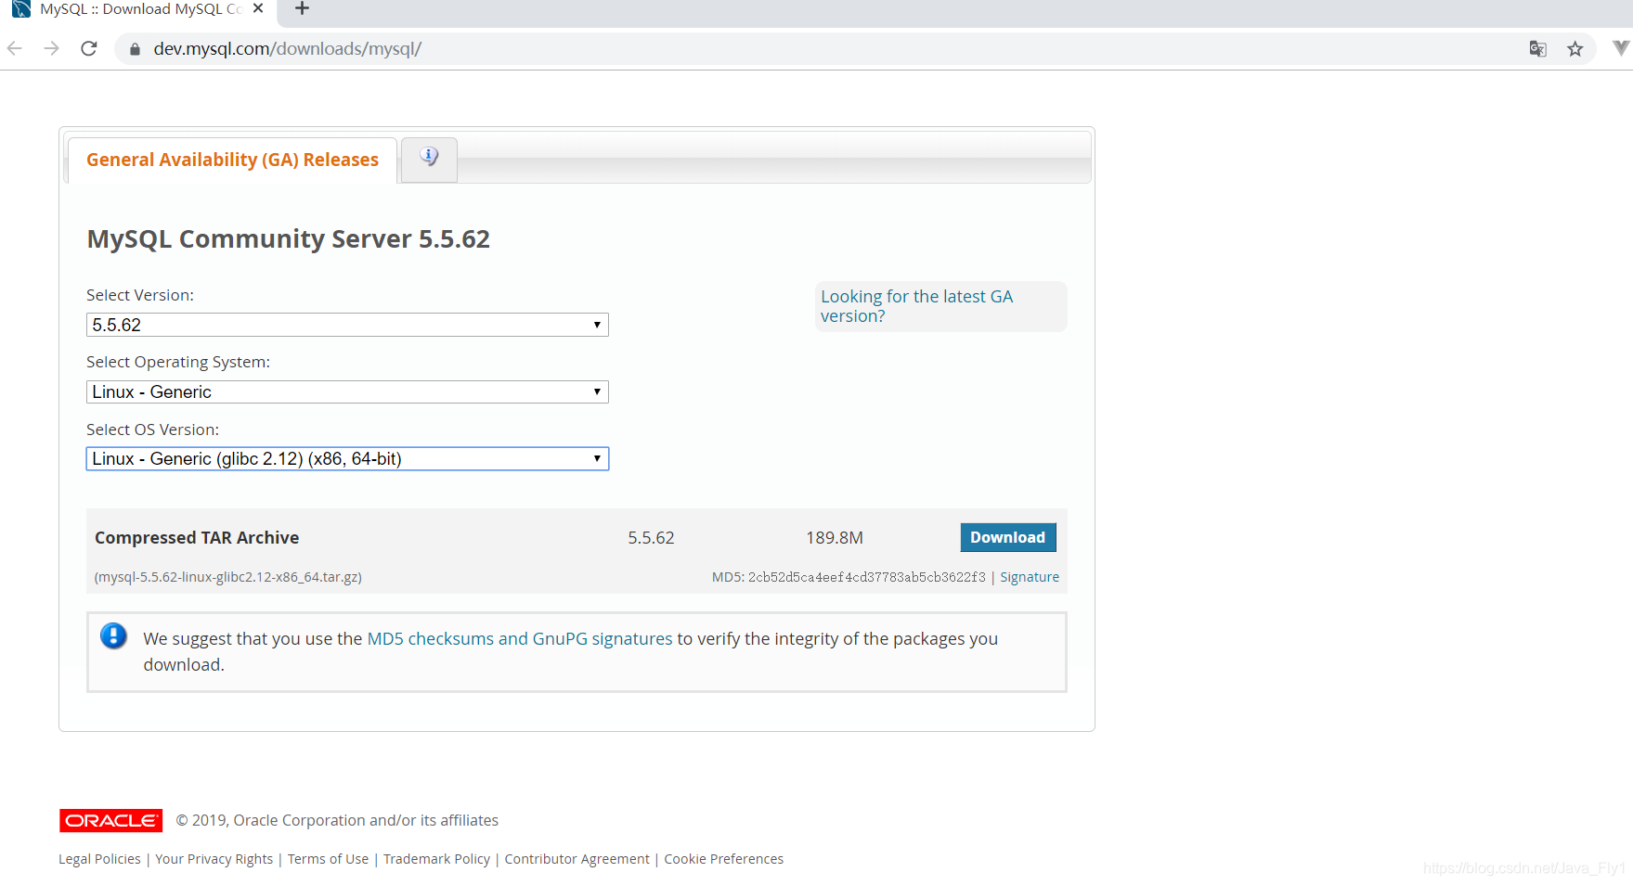Switch to MySQL Download browser tab
Screen dimensions: 1633x885
[139, 9]
